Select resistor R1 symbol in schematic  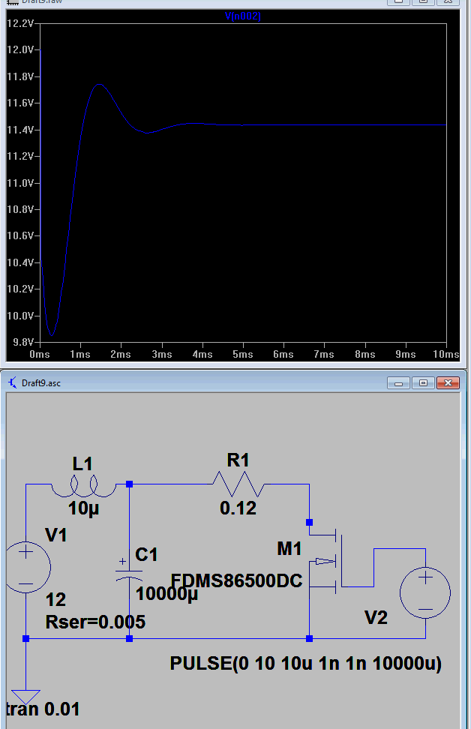click(238, 484)
